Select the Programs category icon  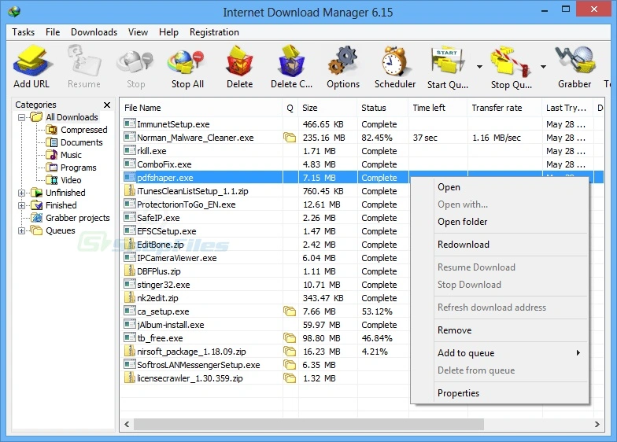[x=52, y=168]
